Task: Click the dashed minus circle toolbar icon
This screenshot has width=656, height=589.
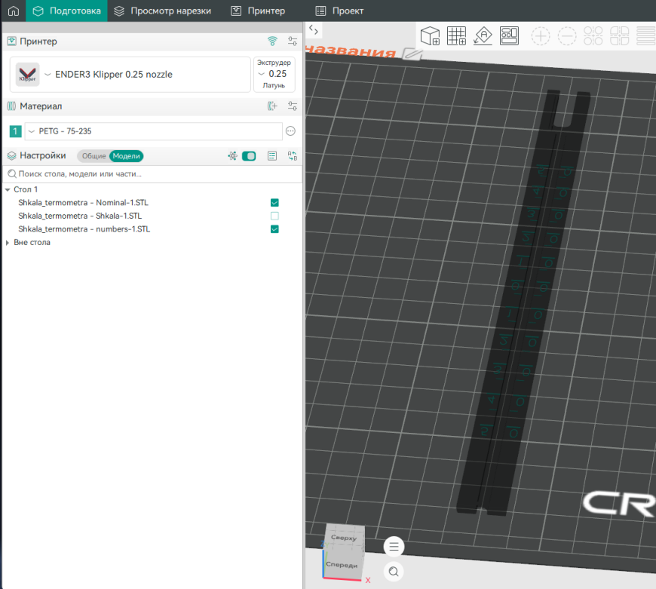Action: (567, 36)
